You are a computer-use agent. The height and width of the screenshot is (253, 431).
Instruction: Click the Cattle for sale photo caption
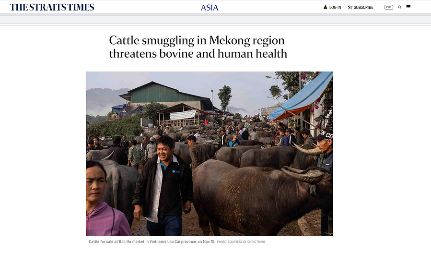pyautogui.click(x=151, y=241)
